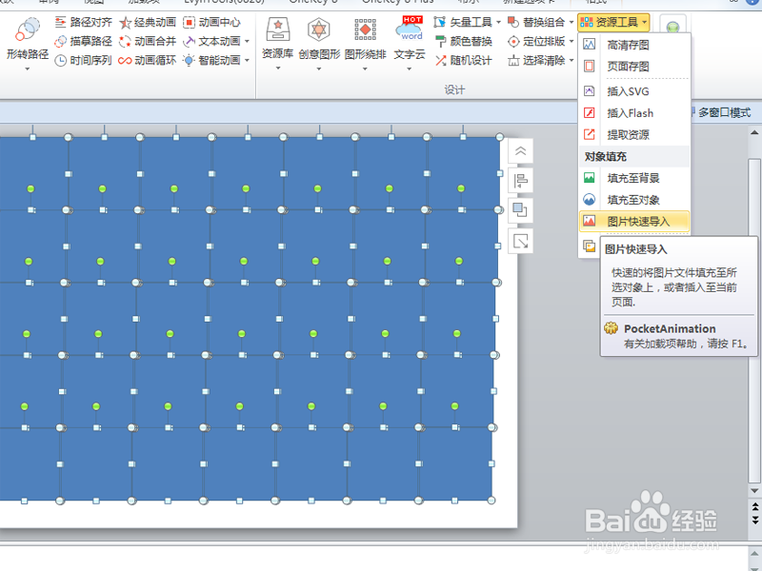762x571 pixels.
Task: Select 动画合并 tool
Action: point(148,41)
